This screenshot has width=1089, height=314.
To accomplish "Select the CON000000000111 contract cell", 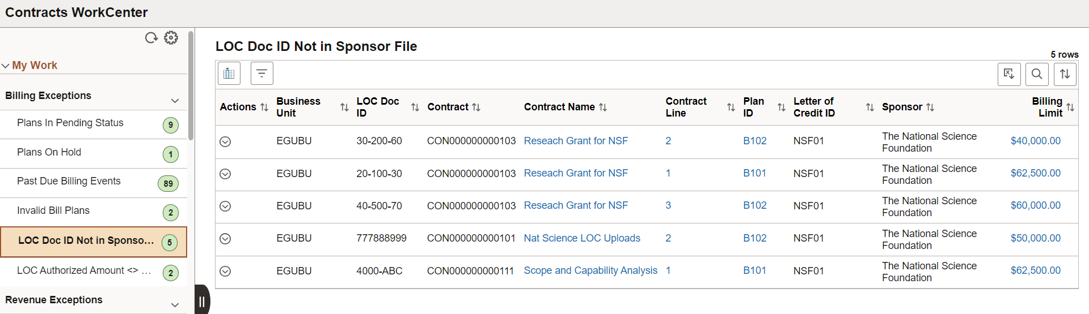I will pos(470,271).
